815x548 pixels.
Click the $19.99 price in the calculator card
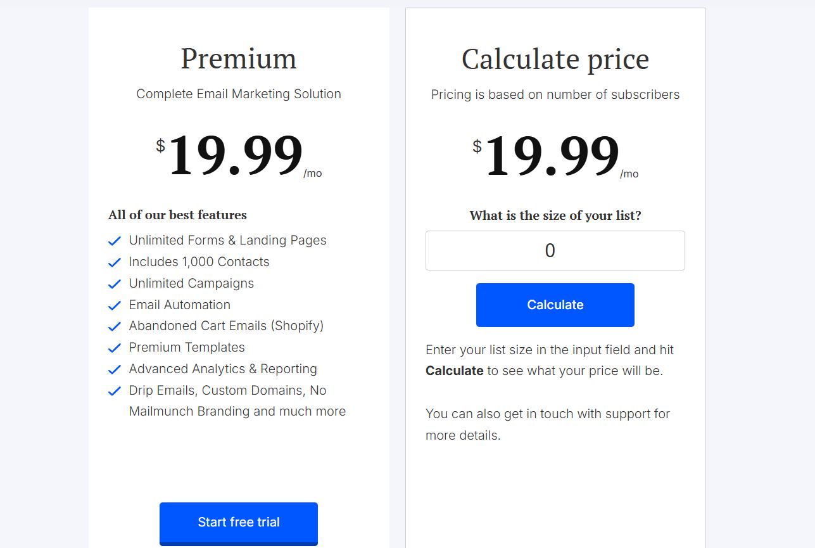(551, 154)
